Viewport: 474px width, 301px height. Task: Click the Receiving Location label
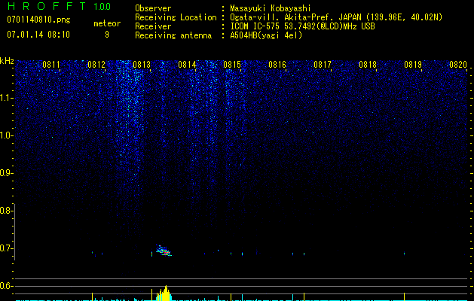[176, 17]
